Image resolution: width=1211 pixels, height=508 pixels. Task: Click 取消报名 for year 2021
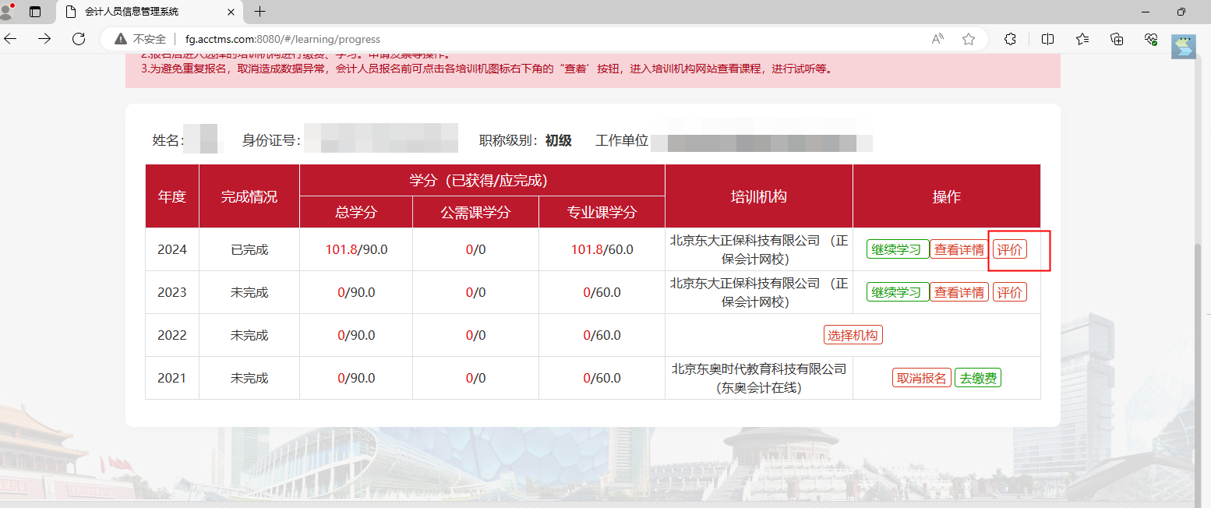pos(922,378)
